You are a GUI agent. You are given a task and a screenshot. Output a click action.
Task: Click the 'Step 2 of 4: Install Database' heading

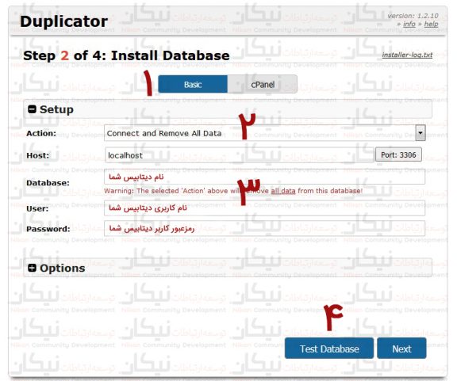126,55
